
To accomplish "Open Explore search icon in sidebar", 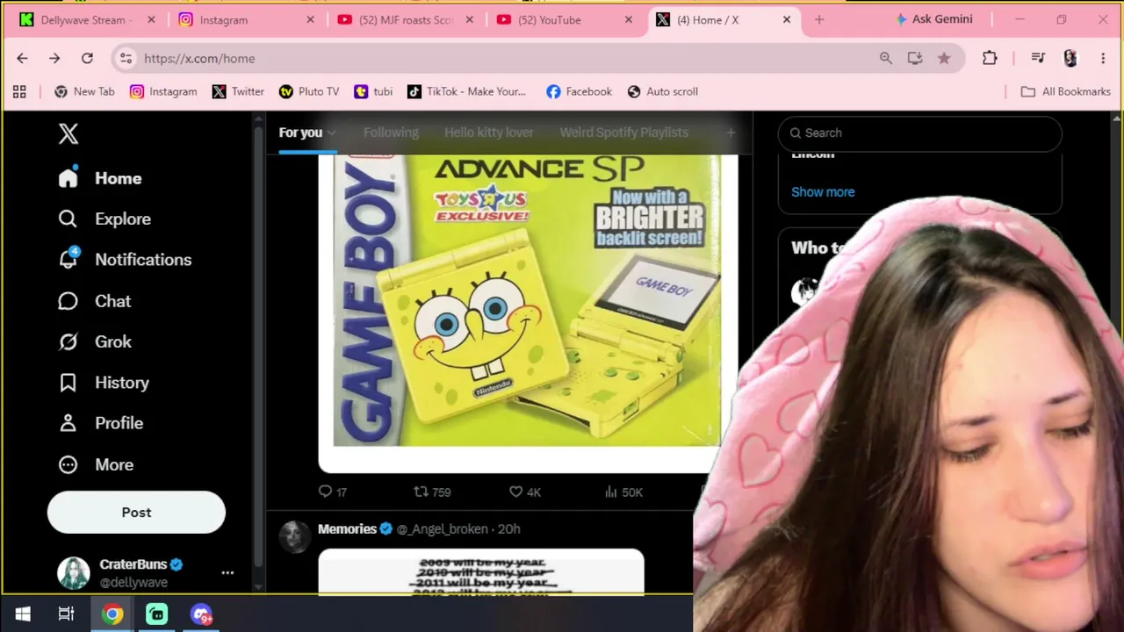I will click(x=68, y=219).
